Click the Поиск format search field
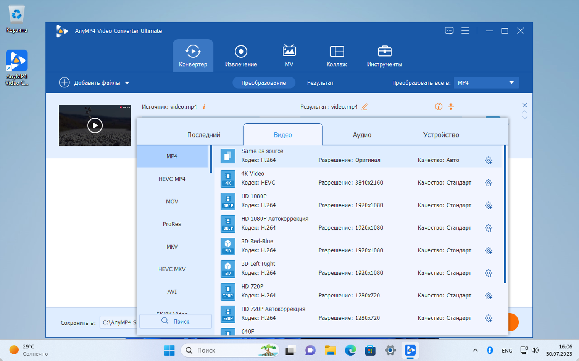 (176, 321)
